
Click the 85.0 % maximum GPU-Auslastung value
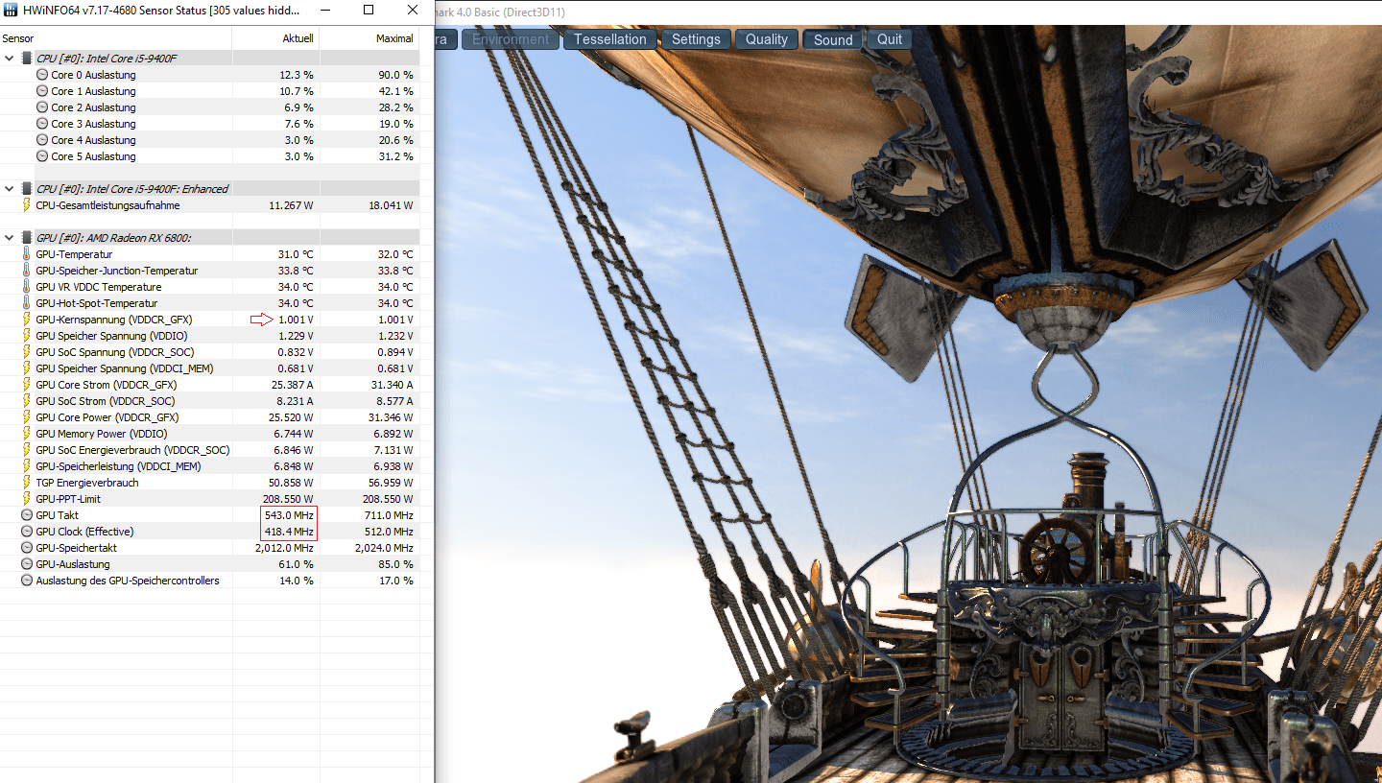[x=395, y=564]
